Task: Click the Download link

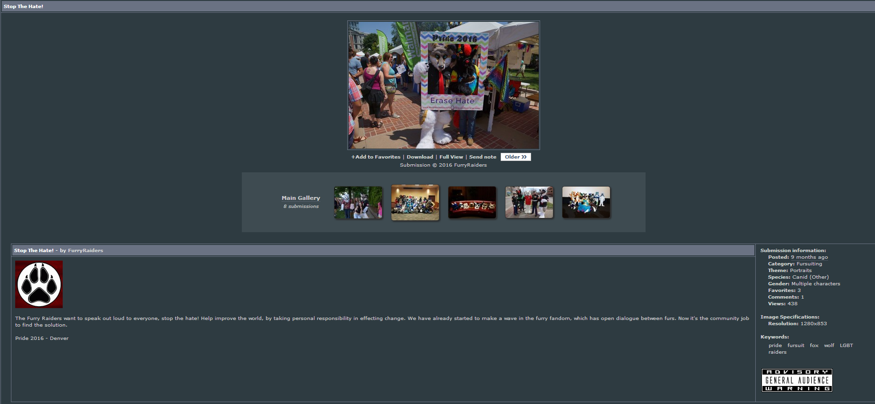Action: [420, 157]
